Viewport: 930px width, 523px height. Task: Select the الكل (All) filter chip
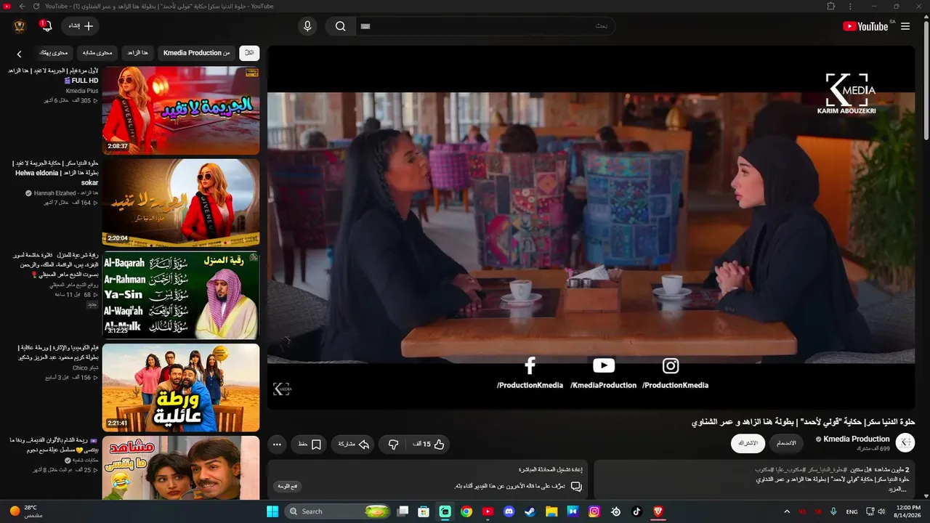tap(249, 53)
